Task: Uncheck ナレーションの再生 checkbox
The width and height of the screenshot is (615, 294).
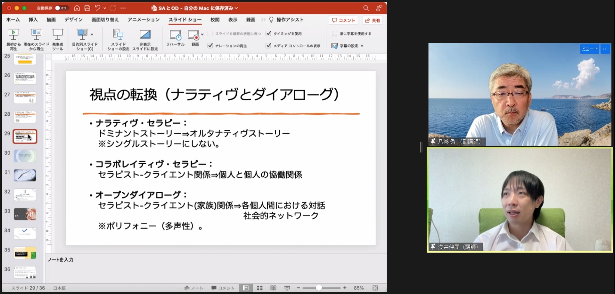Action: coord(210,46)
